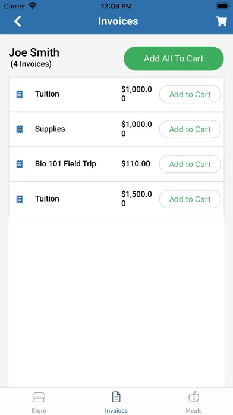Open the Supplies invoice row
The height and width of the screenshot is (415, 233).
click(x=116, y=129)
